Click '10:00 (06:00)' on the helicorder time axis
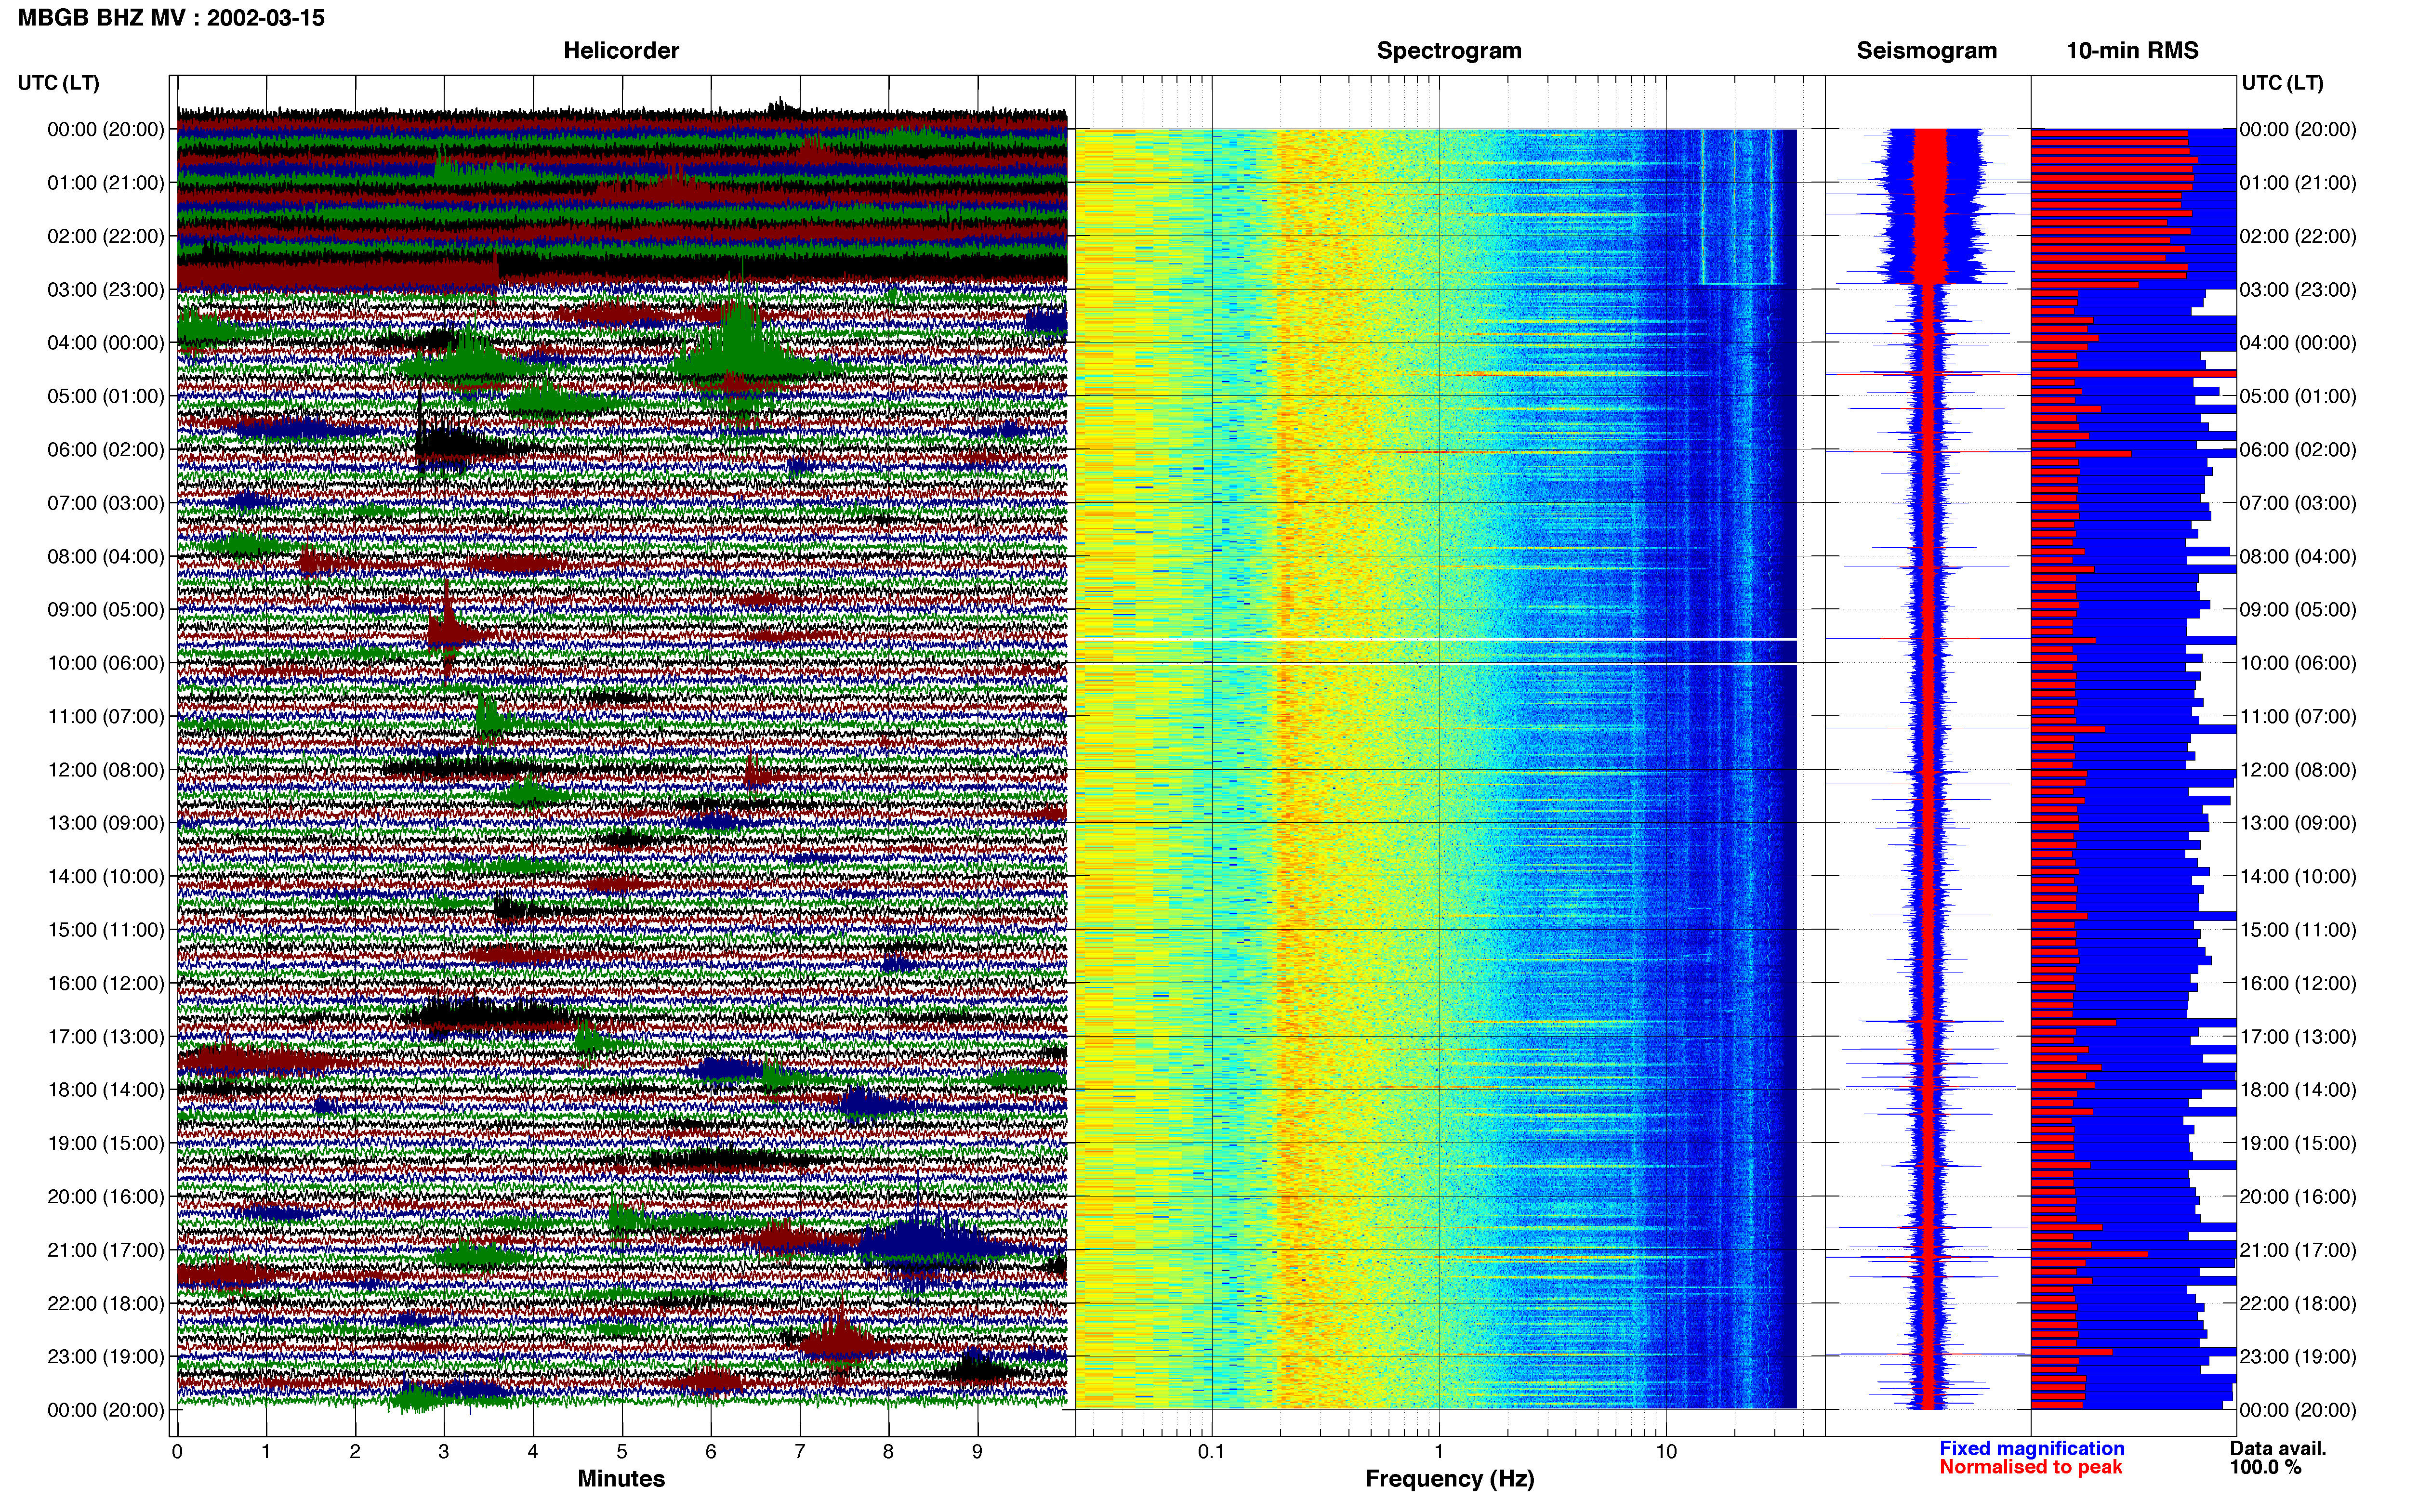 [106, 663]
